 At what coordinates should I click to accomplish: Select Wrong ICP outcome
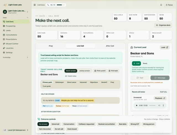[135, 124]
